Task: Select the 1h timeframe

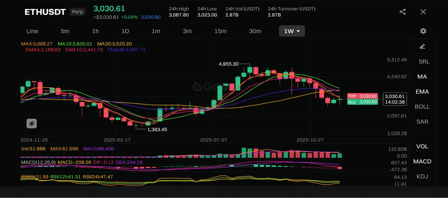Action: point(95,31)
